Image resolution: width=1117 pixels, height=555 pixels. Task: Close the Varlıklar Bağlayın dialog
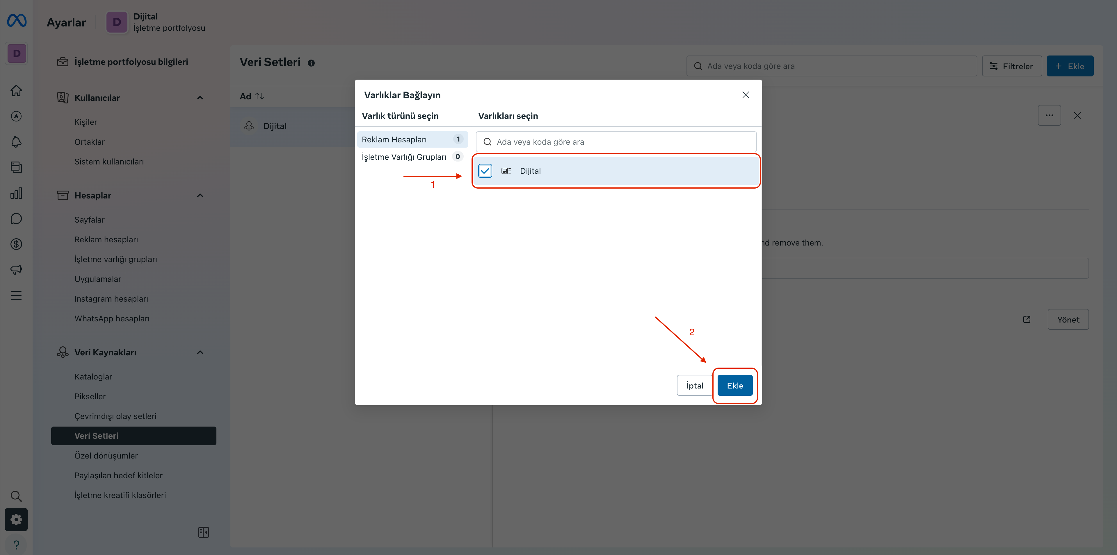coord(745,95)
